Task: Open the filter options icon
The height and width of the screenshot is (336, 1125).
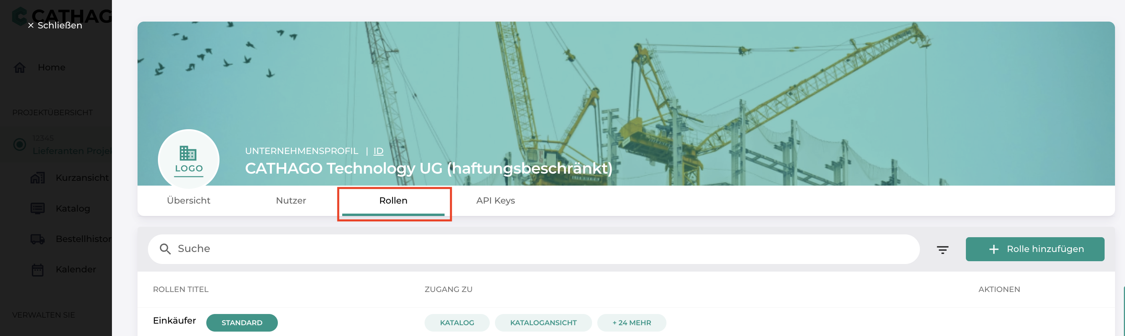Action: [x=942, y=250]
